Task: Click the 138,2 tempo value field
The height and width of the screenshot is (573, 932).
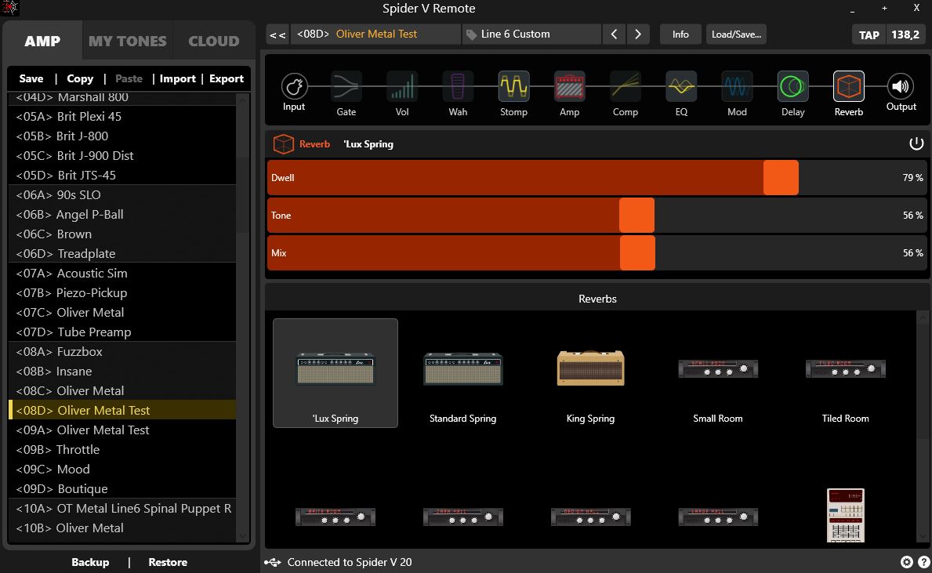Action: [x=905, y=34]
